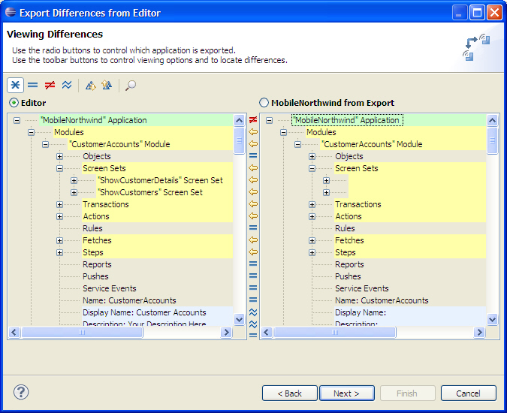
Task: Select Reports in the Editor tree
Action: (97, 264)
